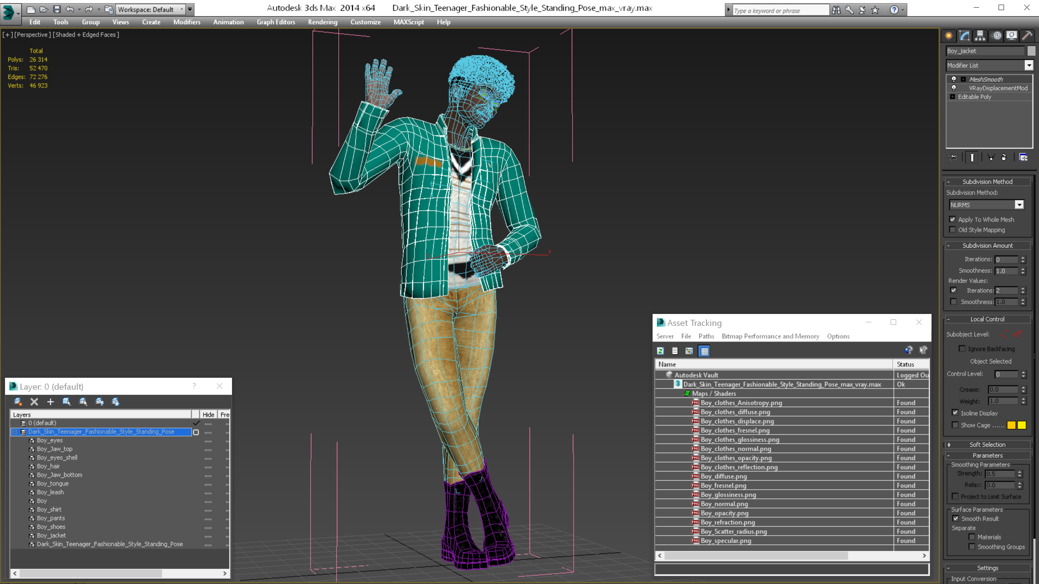Open the Motion command panel tab
This screenshot has height=584, width=1039.
[x=997, y=36]
